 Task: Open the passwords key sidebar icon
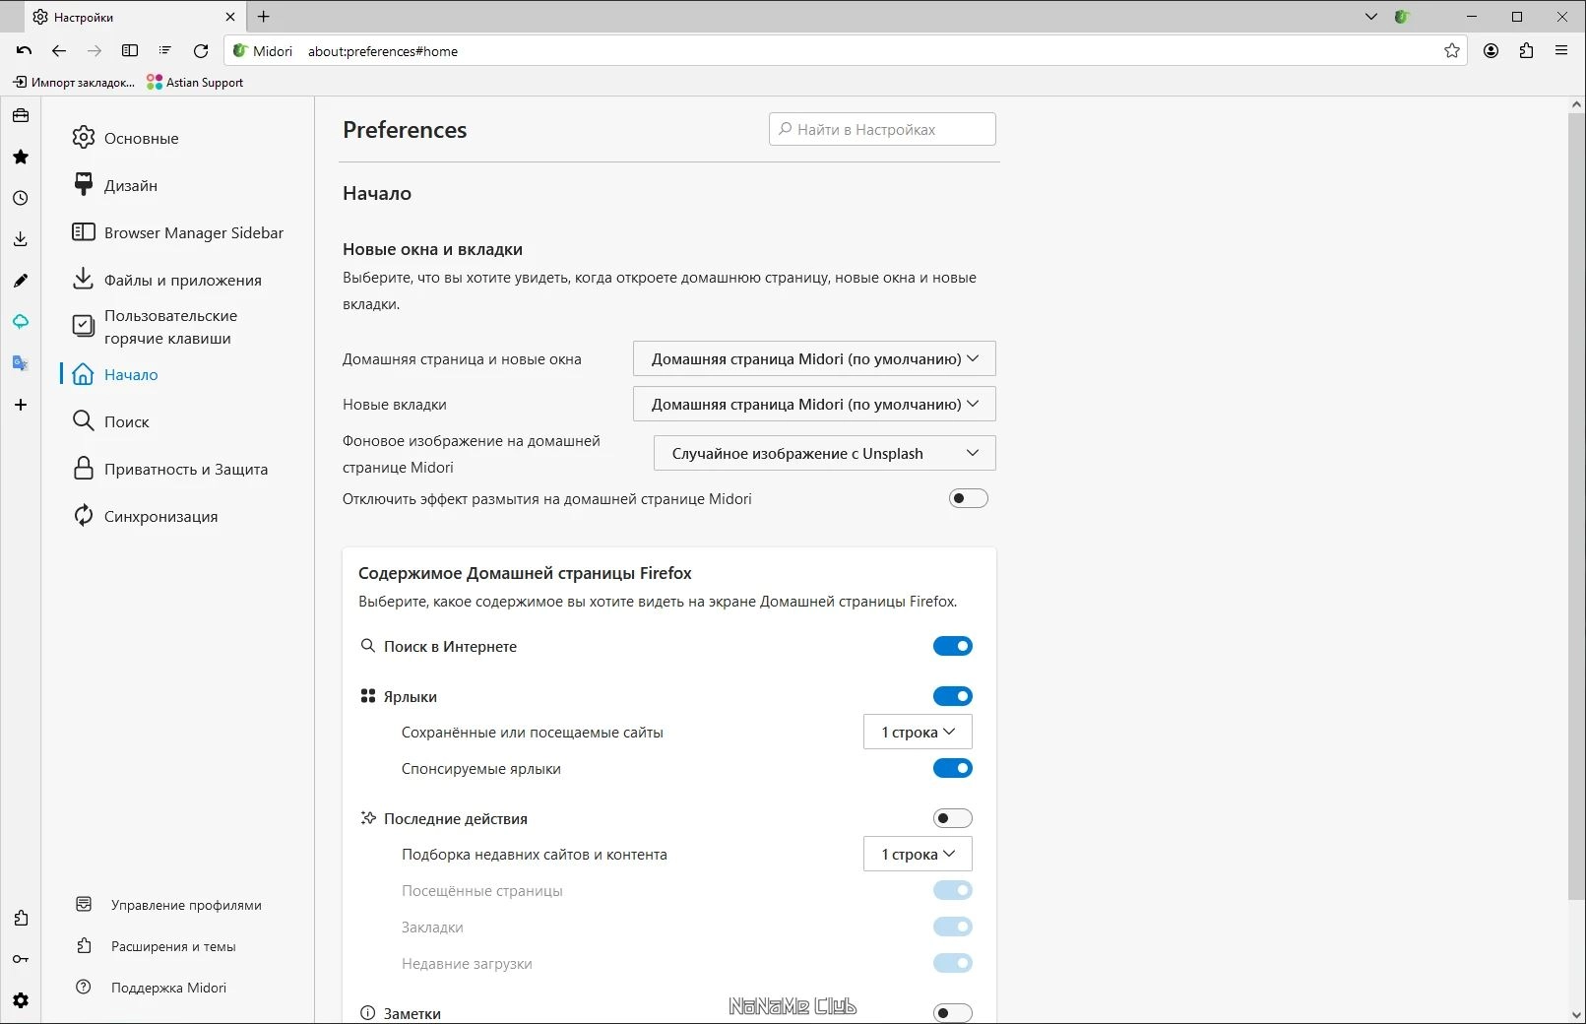coord(21,959)
